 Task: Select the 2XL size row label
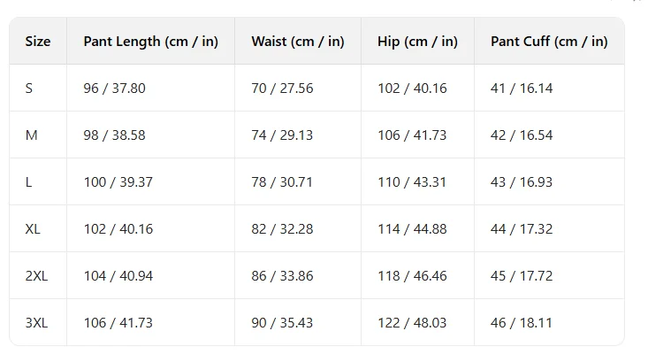pos(36,276)
